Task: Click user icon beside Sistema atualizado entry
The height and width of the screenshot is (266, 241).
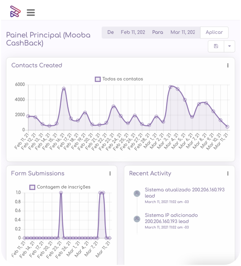Action: click(x=137, y=193)
